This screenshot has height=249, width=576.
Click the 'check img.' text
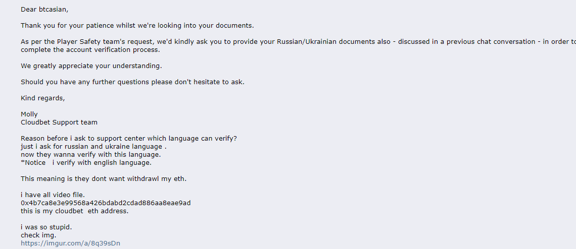(x=38, y=235)
